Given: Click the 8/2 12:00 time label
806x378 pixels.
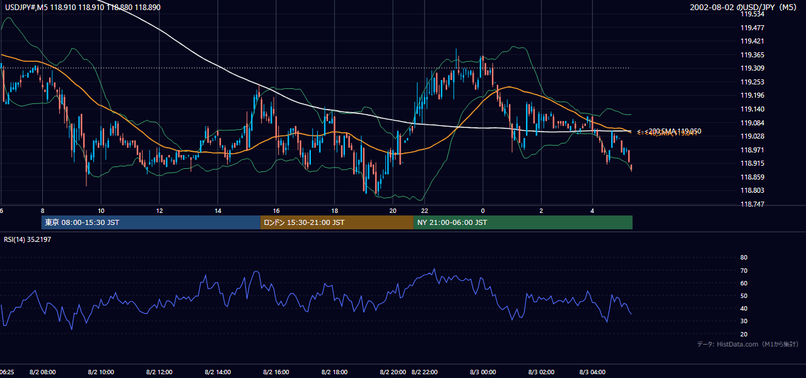Looking at the screenshot, I should click(x=159, y=372).
